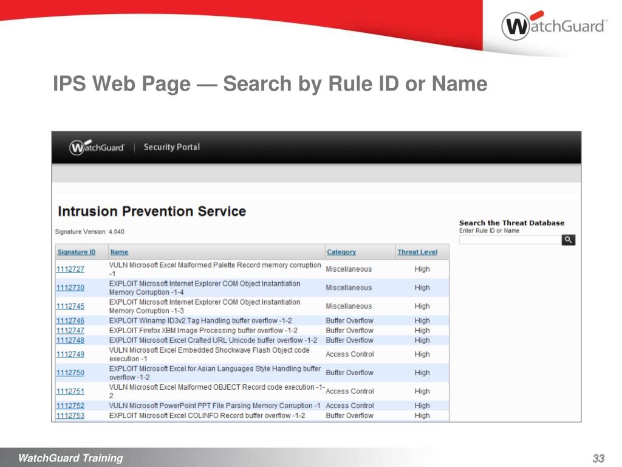Viewport: 622px width, 467px height.
Task: Click Access Control category in row 1112749
Action: tap(350, 355)
